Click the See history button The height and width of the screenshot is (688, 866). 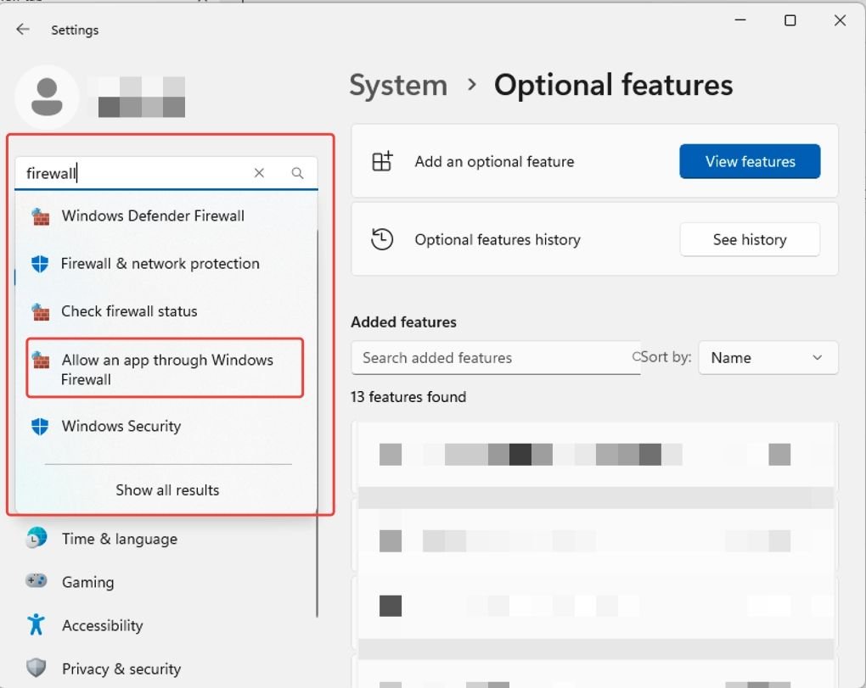point(750,239)
